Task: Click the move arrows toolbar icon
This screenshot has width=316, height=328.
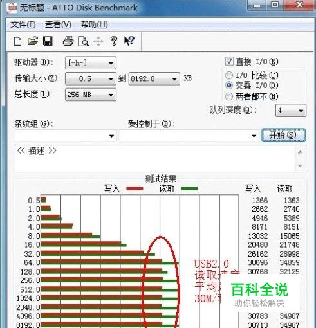Action: (x=98, y=41)
